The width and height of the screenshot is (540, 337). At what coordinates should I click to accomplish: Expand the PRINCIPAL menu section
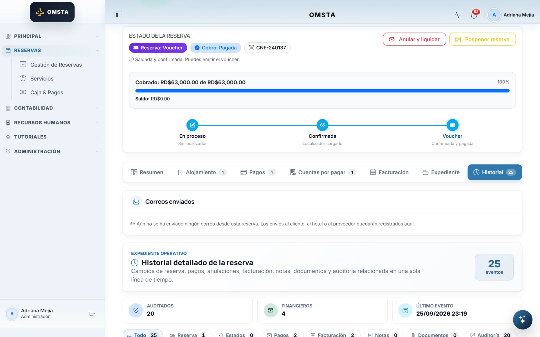[52, 36]
